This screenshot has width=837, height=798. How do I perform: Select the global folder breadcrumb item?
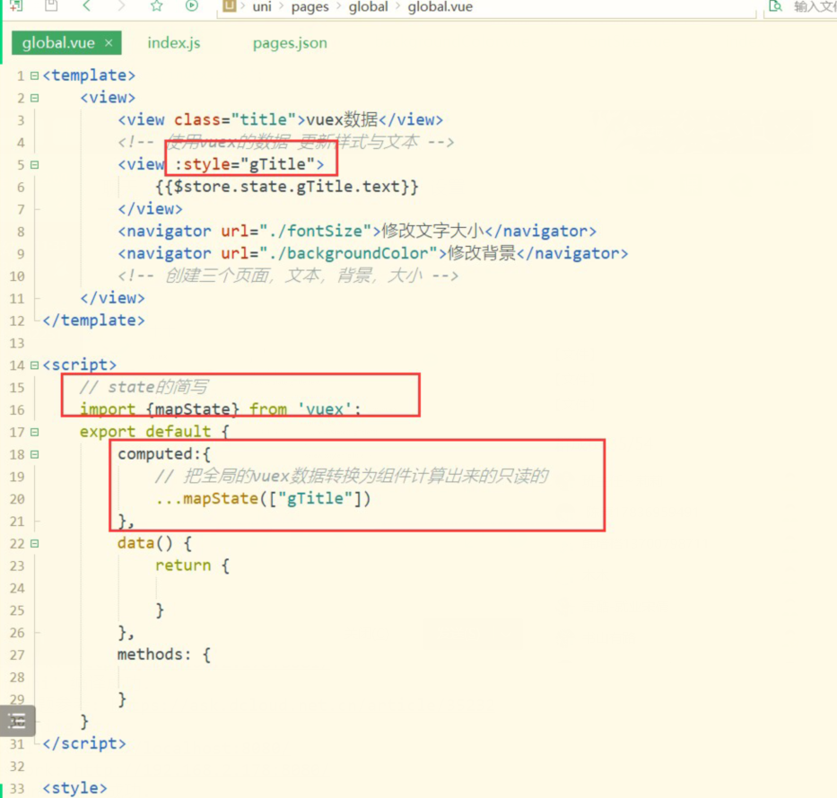[x=369, y=7]
